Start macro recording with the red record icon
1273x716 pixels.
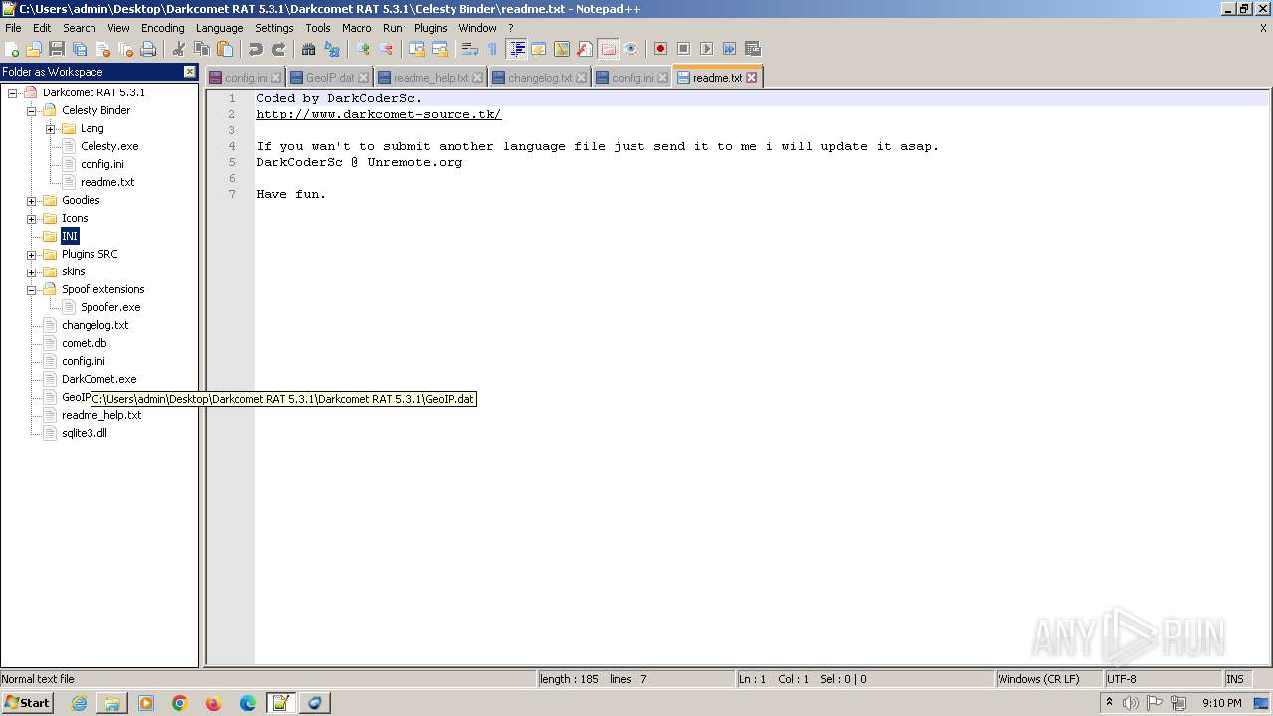[x=660, y=49]
